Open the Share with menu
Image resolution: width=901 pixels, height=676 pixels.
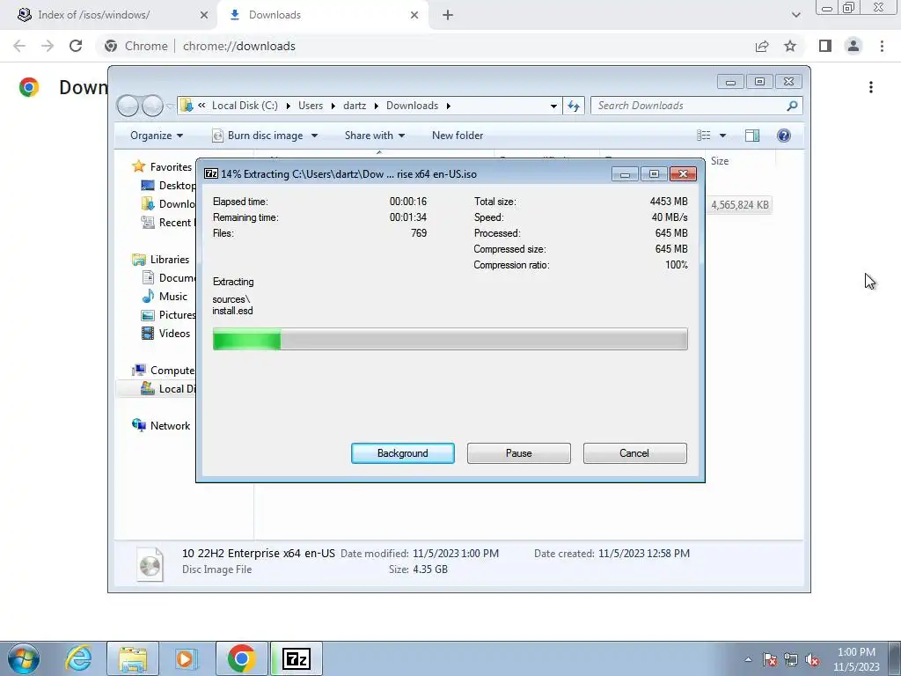(x=375, y=136)
